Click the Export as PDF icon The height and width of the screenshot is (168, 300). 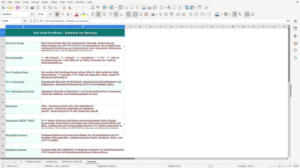pos(27,8)
